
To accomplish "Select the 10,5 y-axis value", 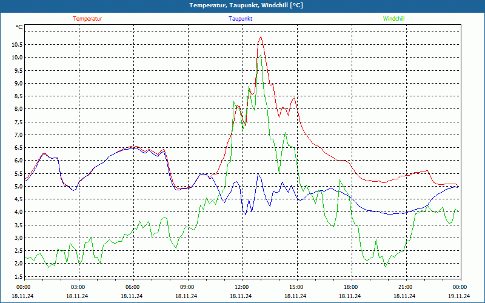I will tap(16, 44).
